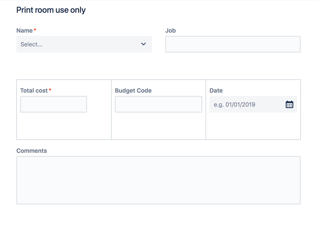Click empty space below Budget Code input
Viewport: 319px width, 232px height.
pyautogui.click(x=158, y=126)
